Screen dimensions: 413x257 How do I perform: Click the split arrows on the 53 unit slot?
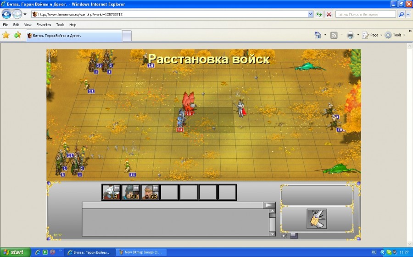click(x=156, y=188)
